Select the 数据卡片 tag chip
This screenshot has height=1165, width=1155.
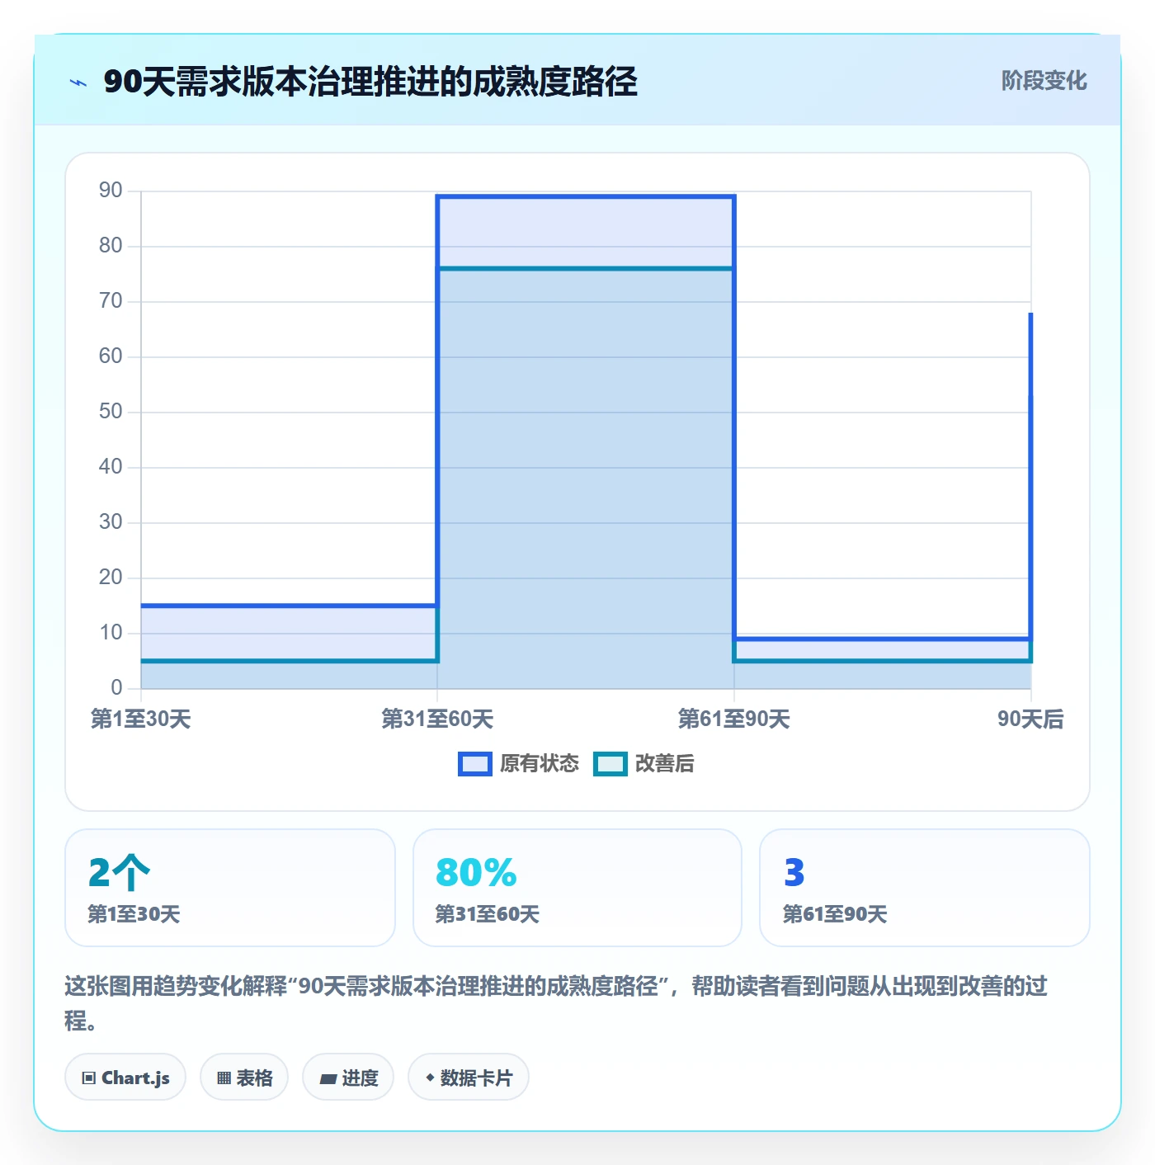click(x=469, y=1078)
